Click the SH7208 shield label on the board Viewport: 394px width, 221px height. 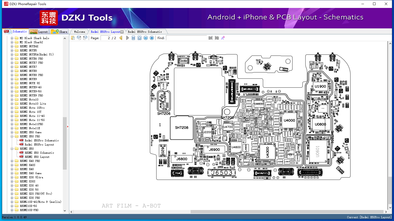click(182, 128)
